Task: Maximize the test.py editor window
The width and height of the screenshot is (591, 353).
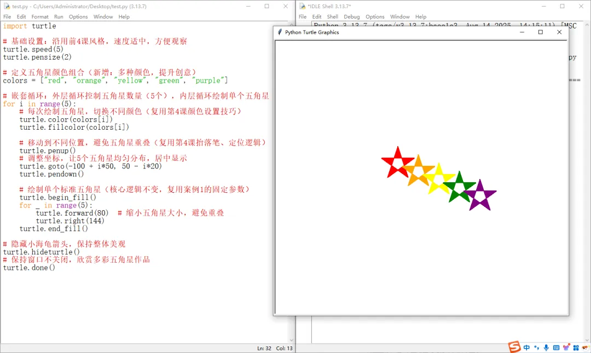Action: (267, 6)
